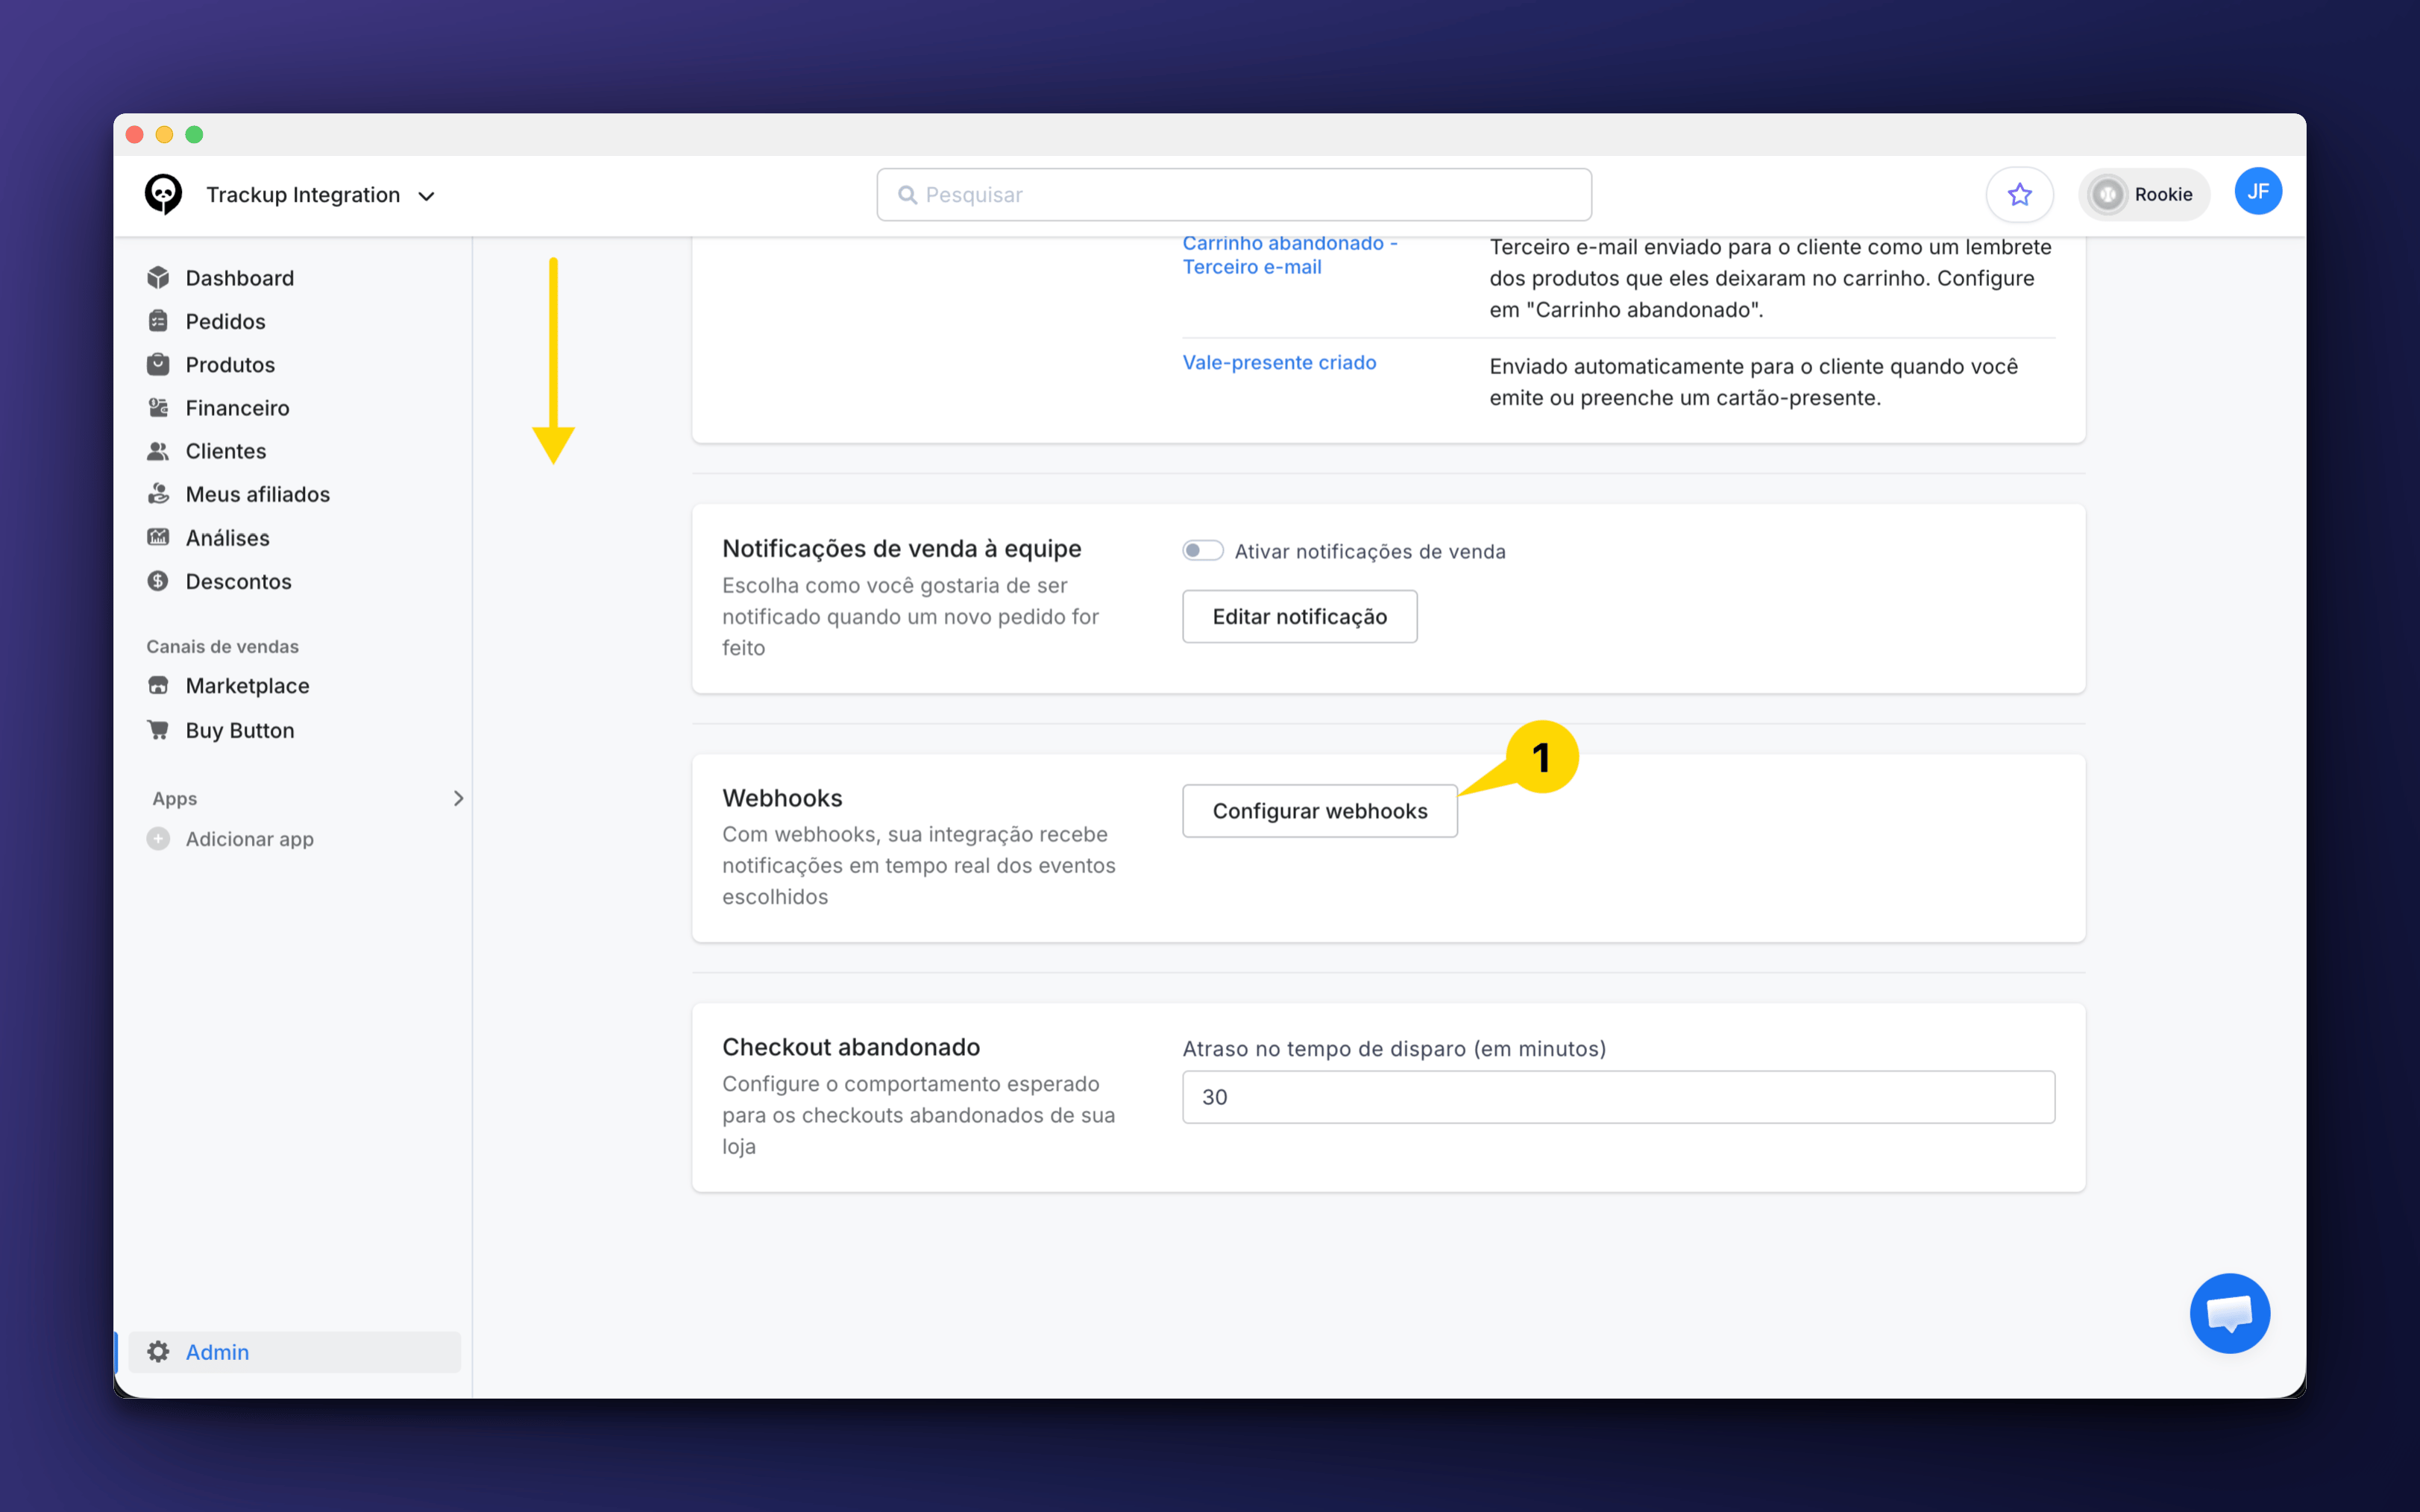This screenshot has width=2420, height=1512.
Task: Go to Pedidos in sidebar
Action: pos(225,321)
